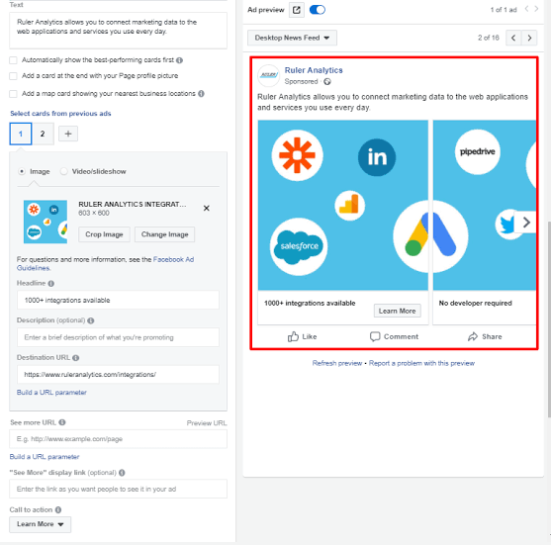Click the Crop Image button
The width and height of the screenshot is (551, 545).
pyautogui.click(x=104, y=234)
